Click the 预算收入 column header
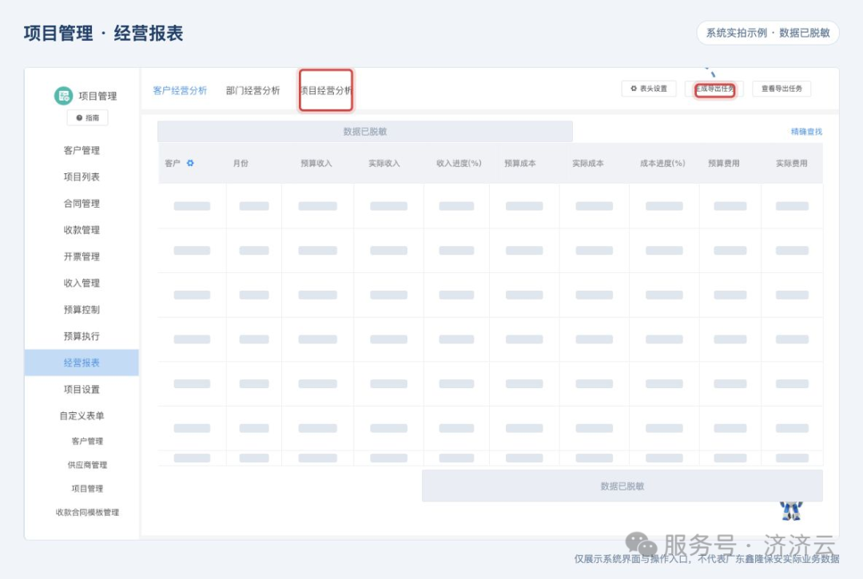This screenshot has width=863, height=579. 316,163
